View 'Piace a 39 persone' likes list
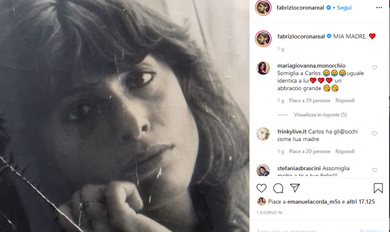 309,100
